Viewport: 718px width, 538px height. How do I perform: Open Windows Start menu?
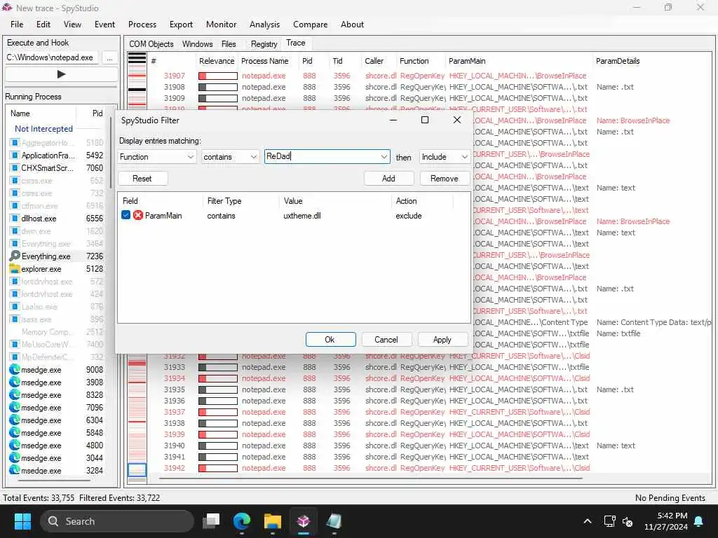(22, 521)
